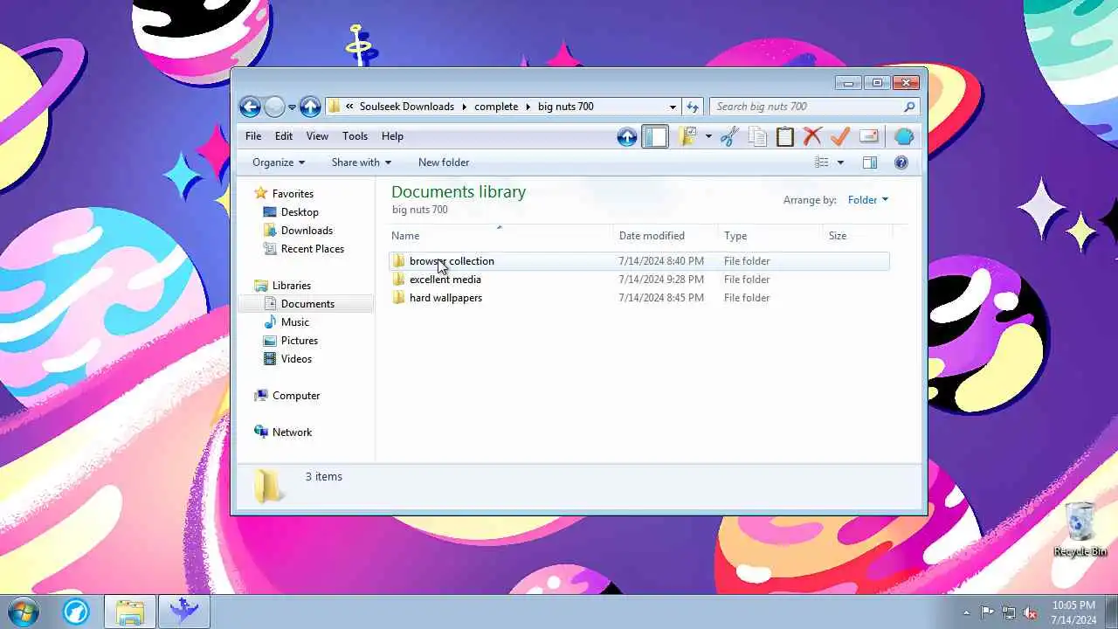
Task: Click the orange checkmark Properties icon
Action: (840, 136)
